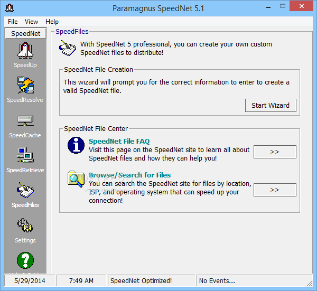Open the View menu

pyautogui.click(x=31, y=22)
